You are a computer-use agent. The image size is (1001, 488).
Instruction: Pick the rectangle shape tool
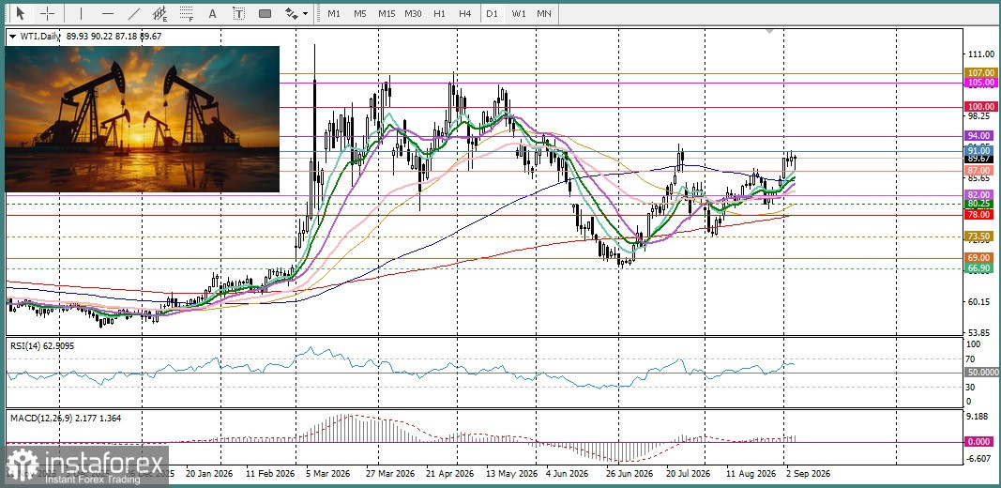tap(265, 13)
